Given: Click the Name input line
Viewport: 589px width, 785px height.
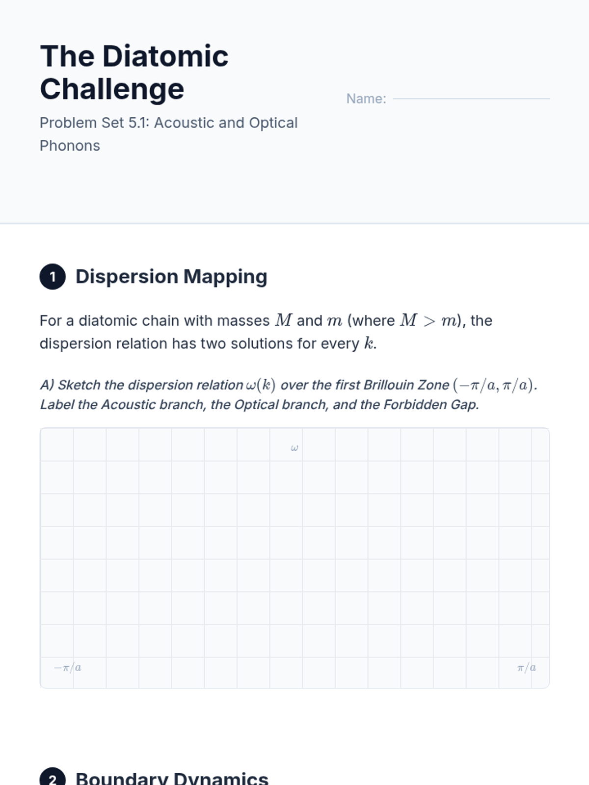Looking at the screenshot, I should point(471,98).
